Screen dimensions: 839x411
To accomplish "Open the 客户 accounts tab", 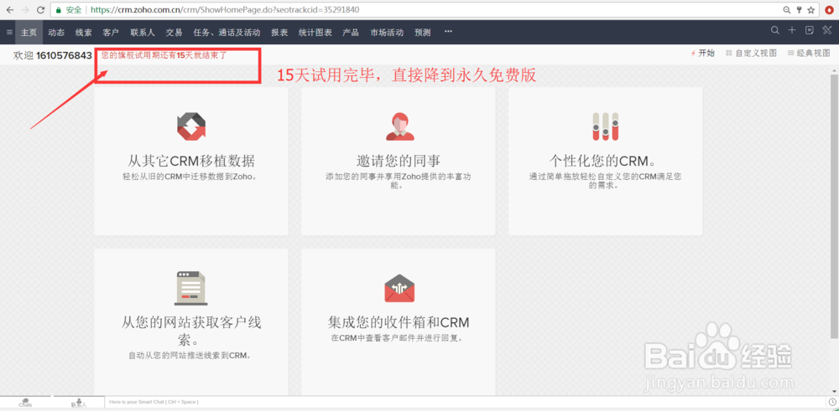I will 111,32.
